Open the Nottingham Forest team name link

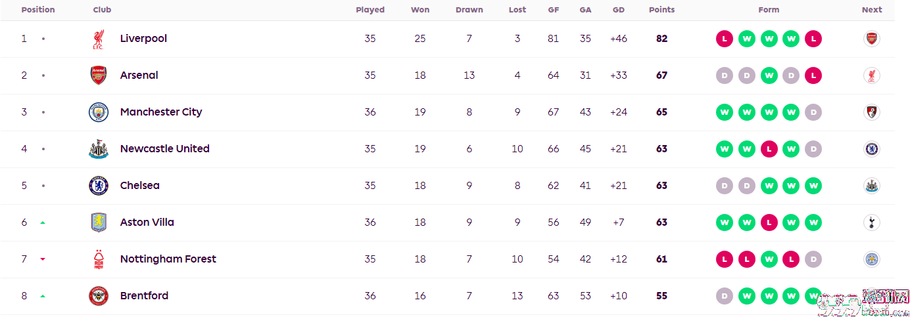click(168, 259)
